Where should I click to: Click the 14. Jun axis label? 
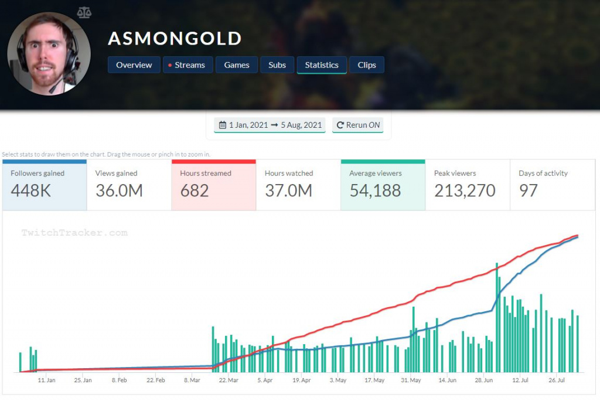pyautogui.click(x=447, y=380)
